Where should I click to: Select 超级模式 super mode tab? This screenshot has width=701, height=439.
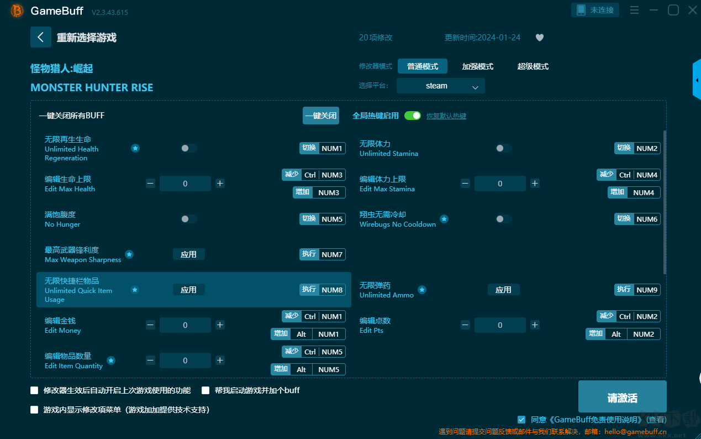[x=533, y=66]
